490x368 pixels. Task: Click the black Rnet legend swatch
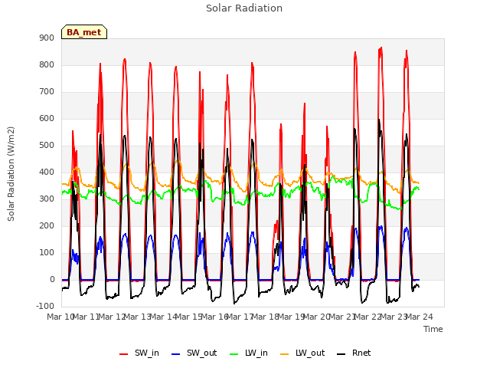[x=341, y=354]
